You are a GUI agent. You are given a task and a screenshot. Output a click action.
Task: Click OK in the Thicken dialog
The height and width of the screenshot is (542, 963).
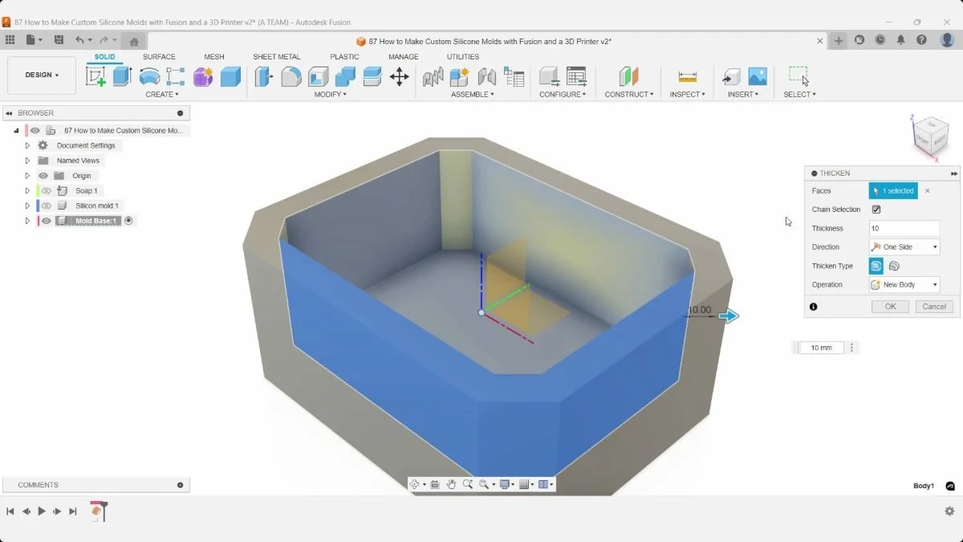coord(890,307)
